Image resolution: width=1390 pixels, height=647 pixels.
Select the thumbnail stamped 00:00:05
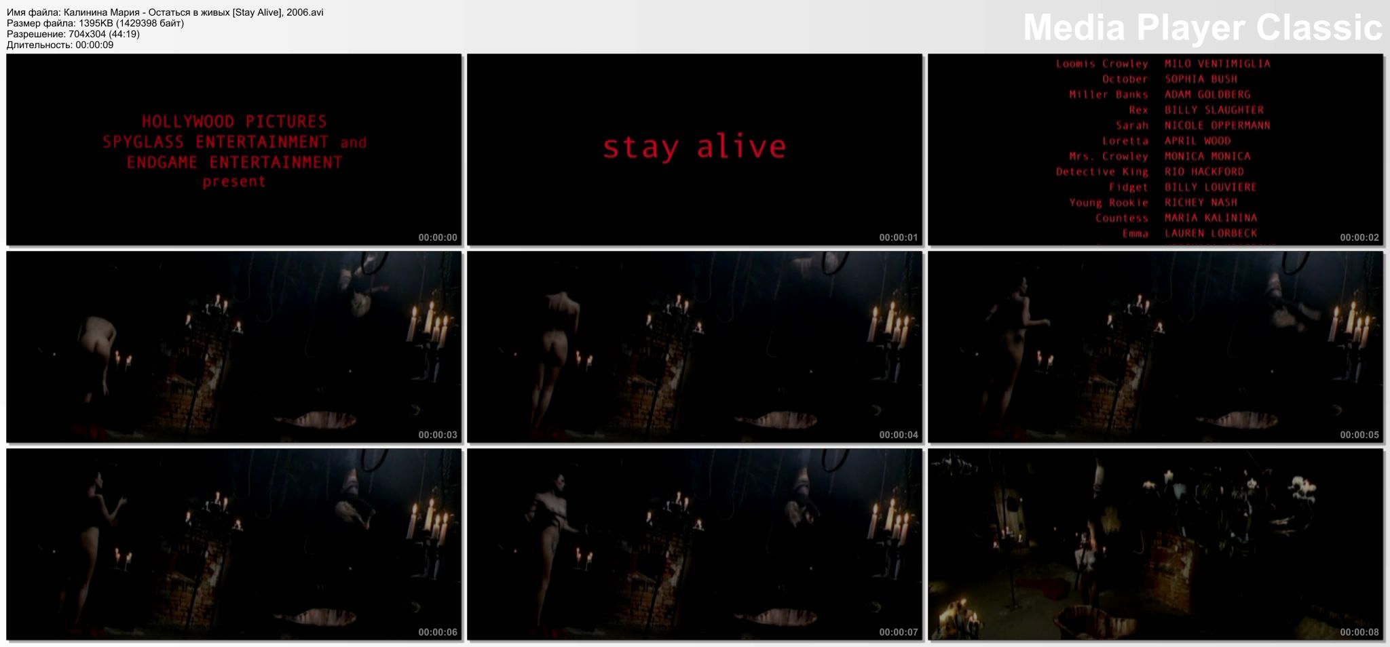1155,347
